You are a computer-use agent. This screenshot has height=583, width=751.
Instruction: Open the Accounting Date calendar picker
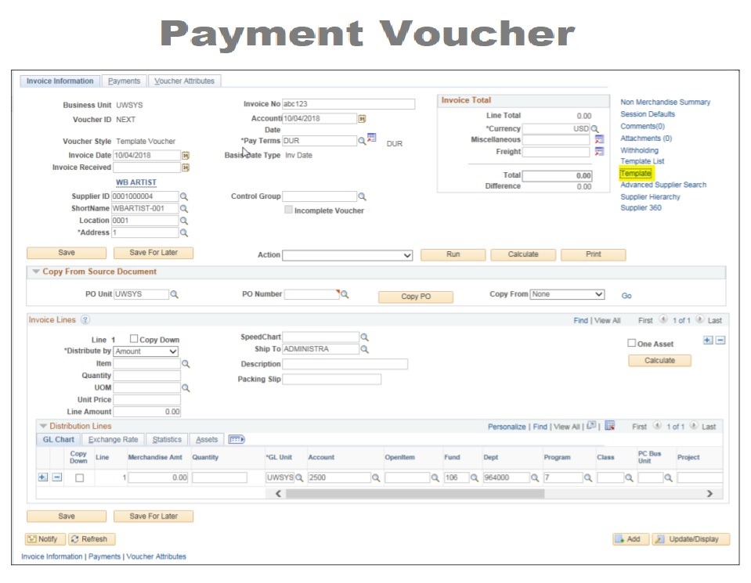coord(362,119)
